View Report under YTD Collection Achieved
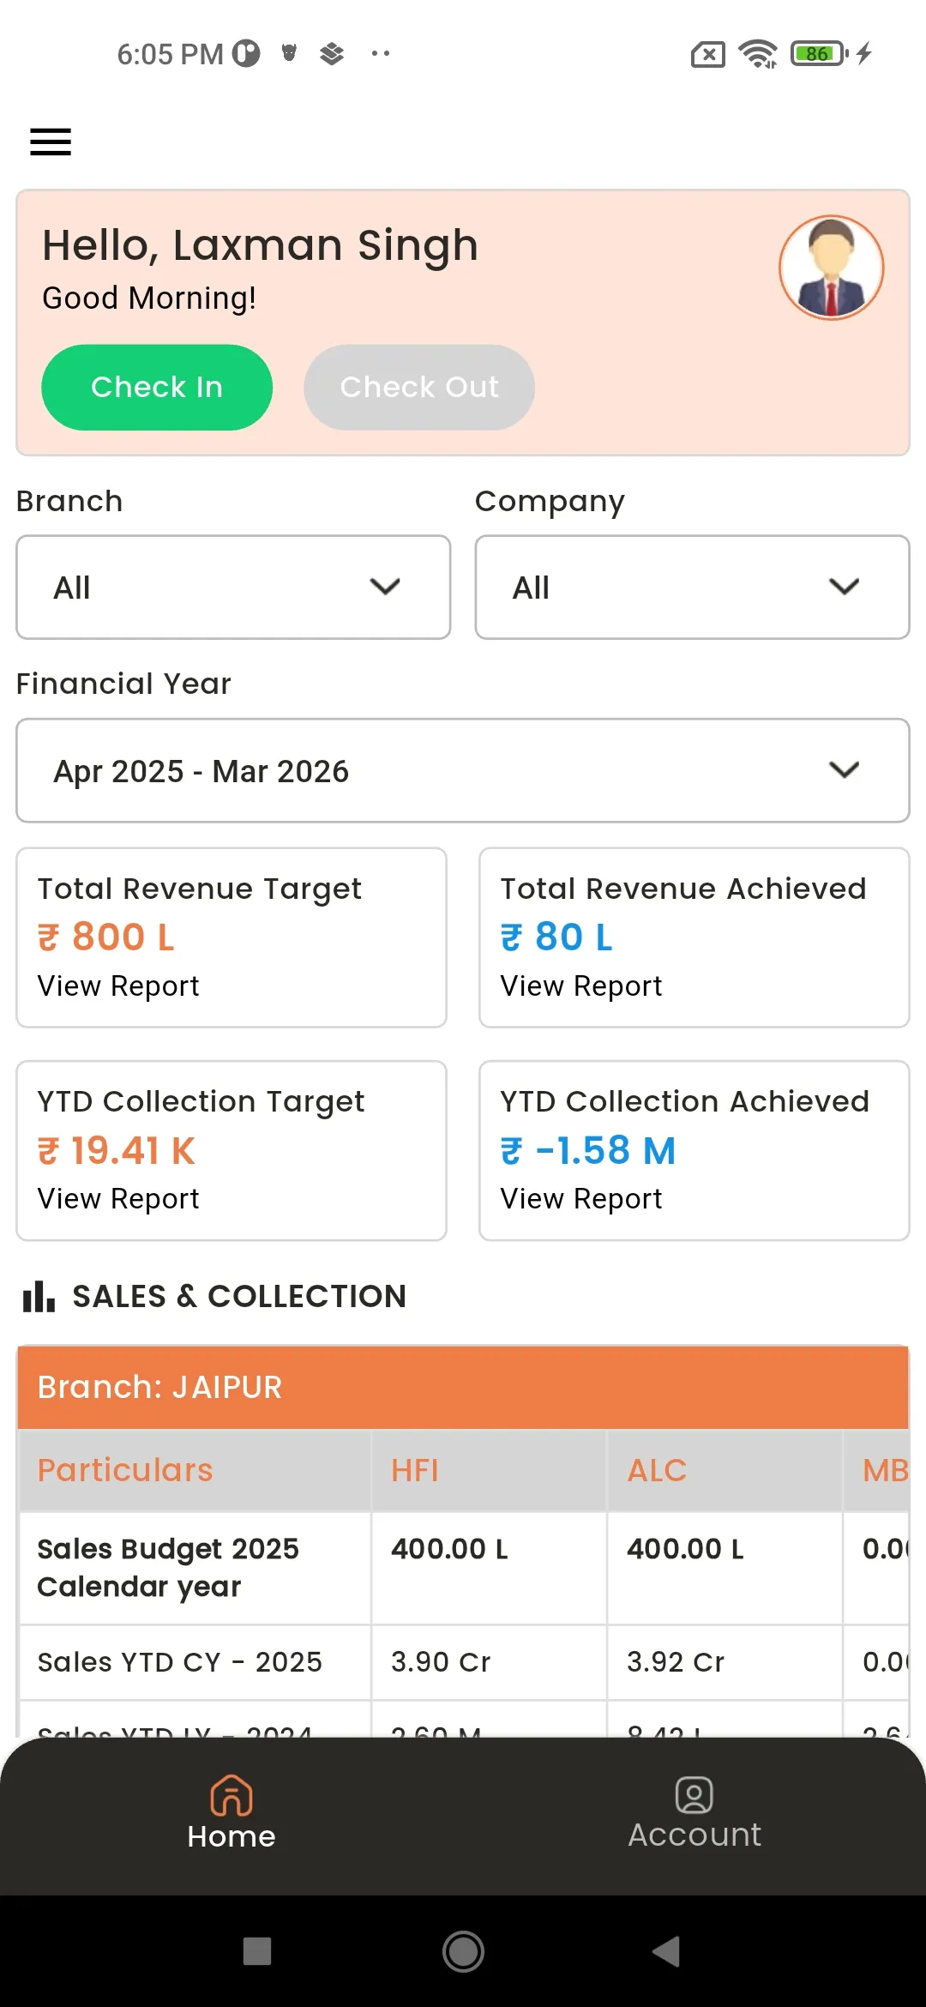The width and height of the screenshot is (926, 2007). pos(581,1199)
